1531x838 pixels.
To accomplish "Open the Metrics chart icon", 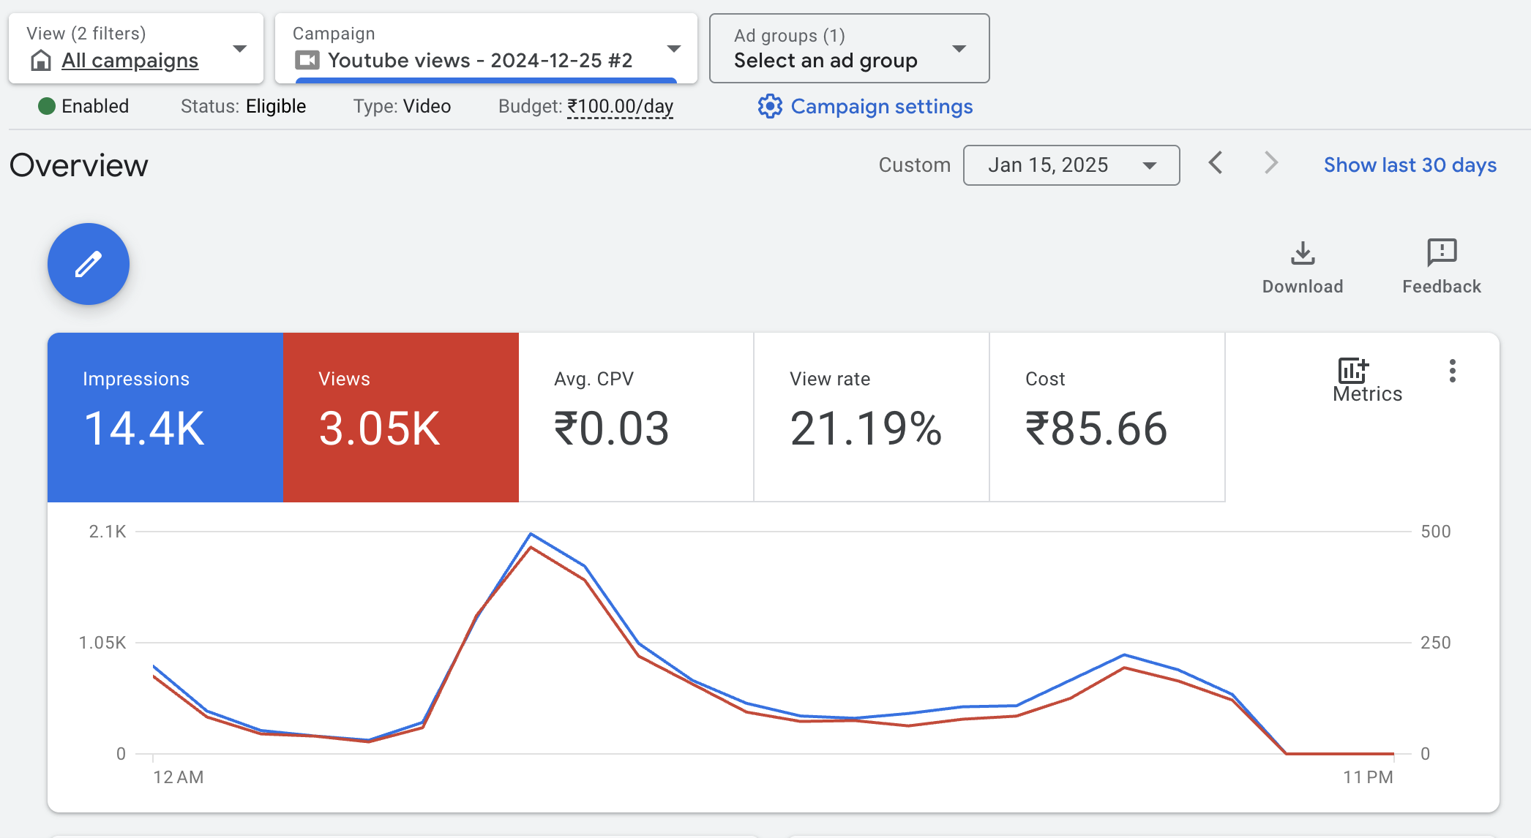I will click(x=1353, y=370).
